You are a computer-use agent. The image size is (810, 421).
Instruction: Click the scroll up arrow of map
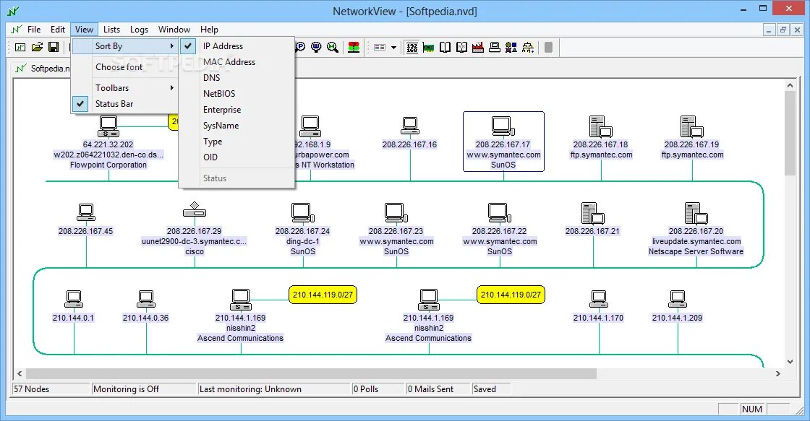click(790, 85)
